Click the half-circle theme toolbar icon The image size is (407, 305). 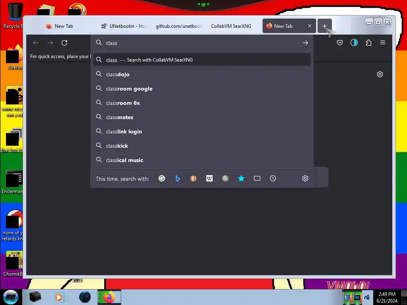pos(354,42)
